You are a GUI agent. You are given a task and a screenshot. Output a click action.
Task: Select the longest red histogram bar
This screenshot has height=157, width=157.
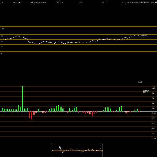point(32,115)
